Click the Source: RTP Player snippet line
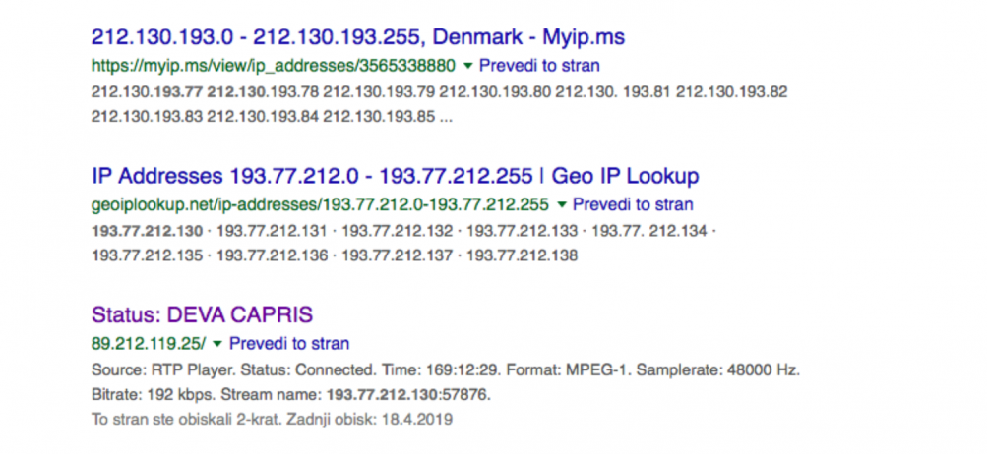Viewport: 987px width, 454px height. [446, 369]
